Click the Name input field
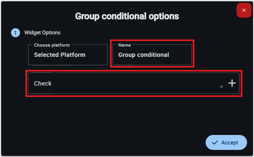Screen dimensions: 254x157 click(x=152, y=55)
